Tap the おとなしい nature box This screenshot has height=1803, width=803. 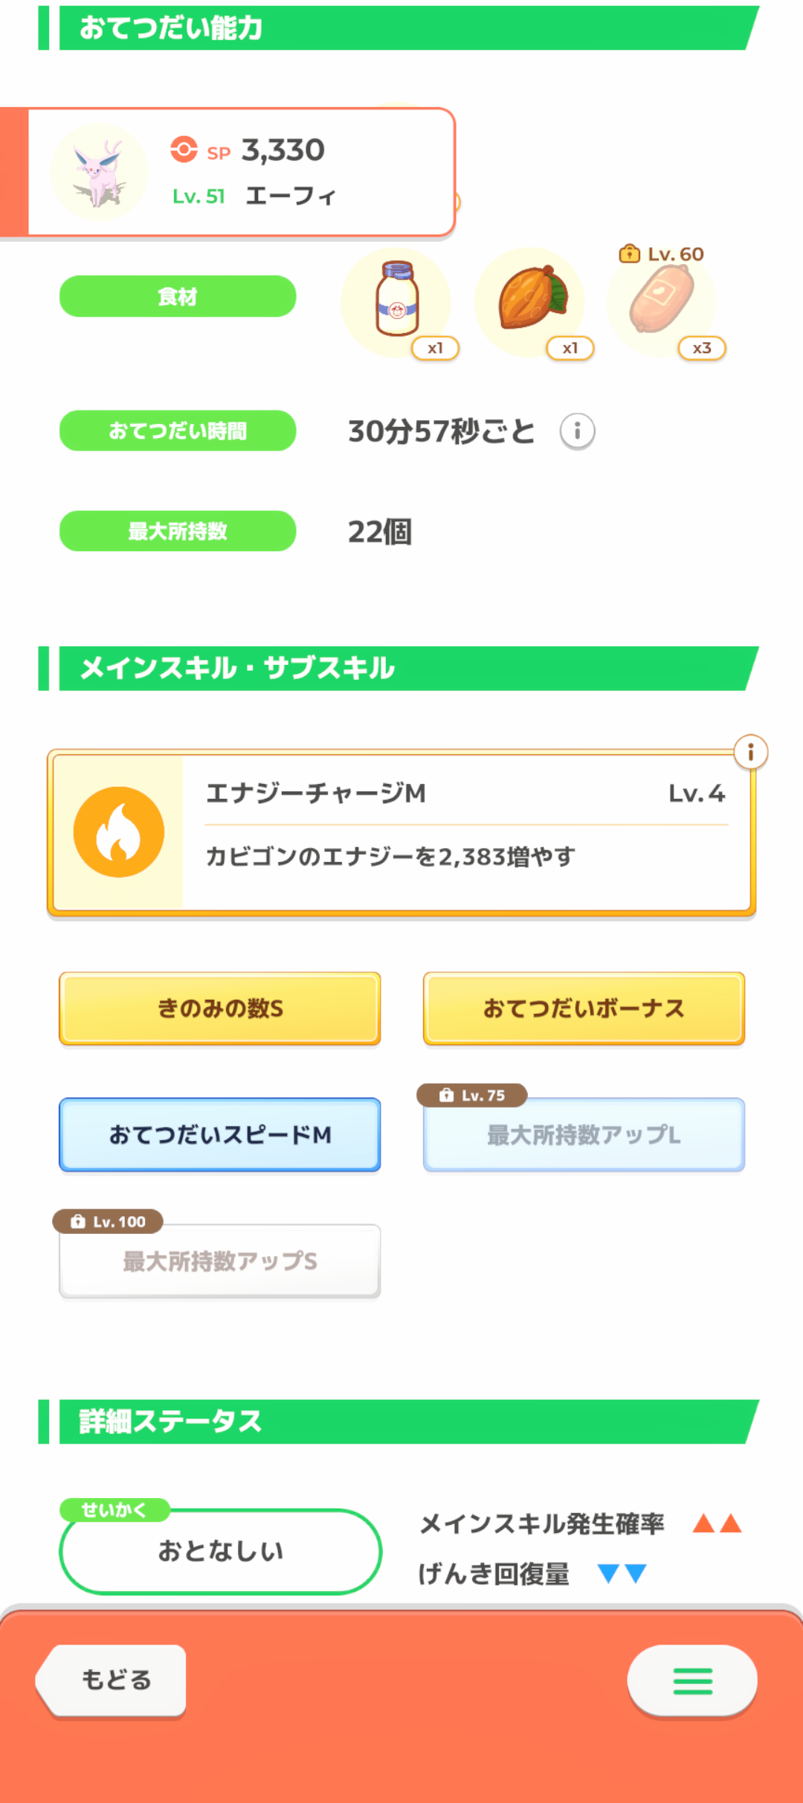220,1552
